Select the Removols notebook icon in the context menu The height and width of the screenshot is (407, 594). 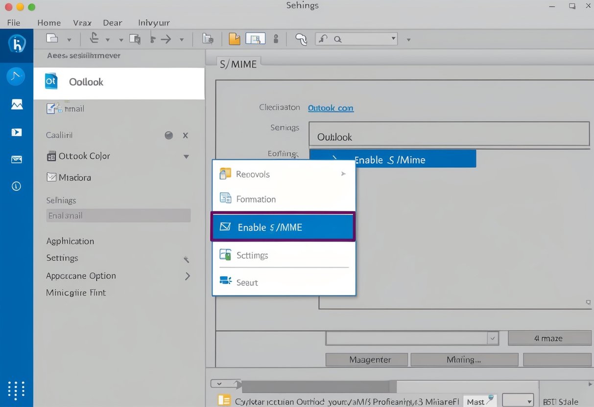pyautogui.click(x=224, y=174)
